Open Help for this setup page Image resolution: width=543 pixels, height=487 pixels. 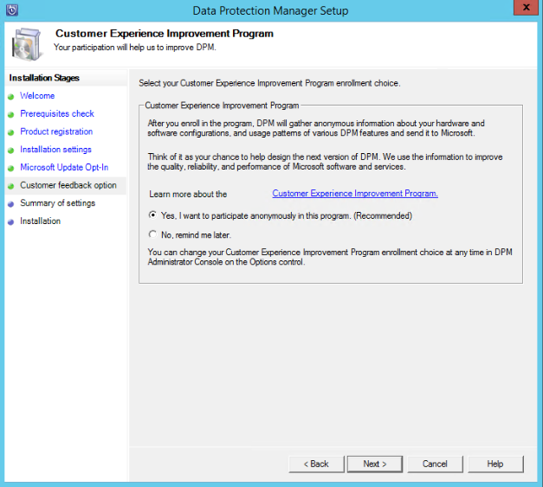495,464
